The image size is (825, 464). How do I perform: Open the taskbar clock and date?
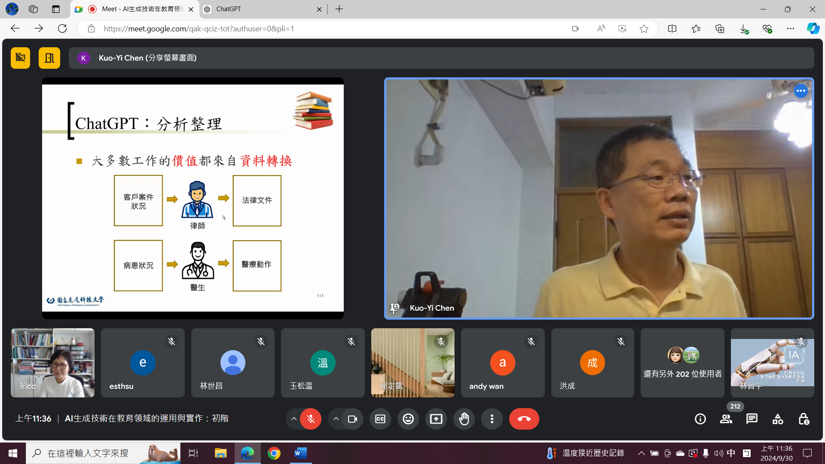coord(777,453)
